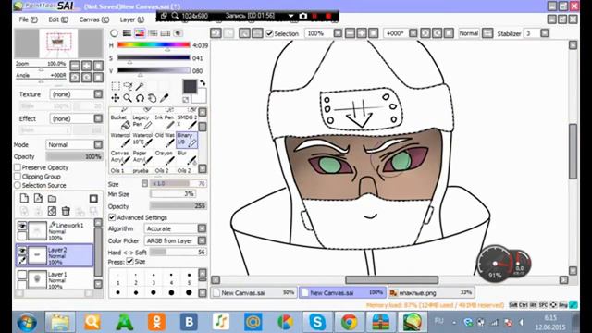Show the color wheel panel
592x333 pixels.
tap(115, 33)
